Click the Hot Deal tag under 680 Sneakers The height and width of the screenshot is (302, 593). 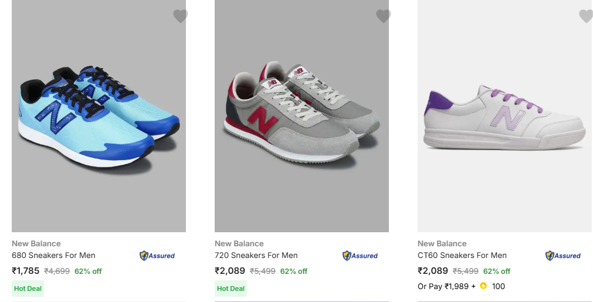click(28, 289)
